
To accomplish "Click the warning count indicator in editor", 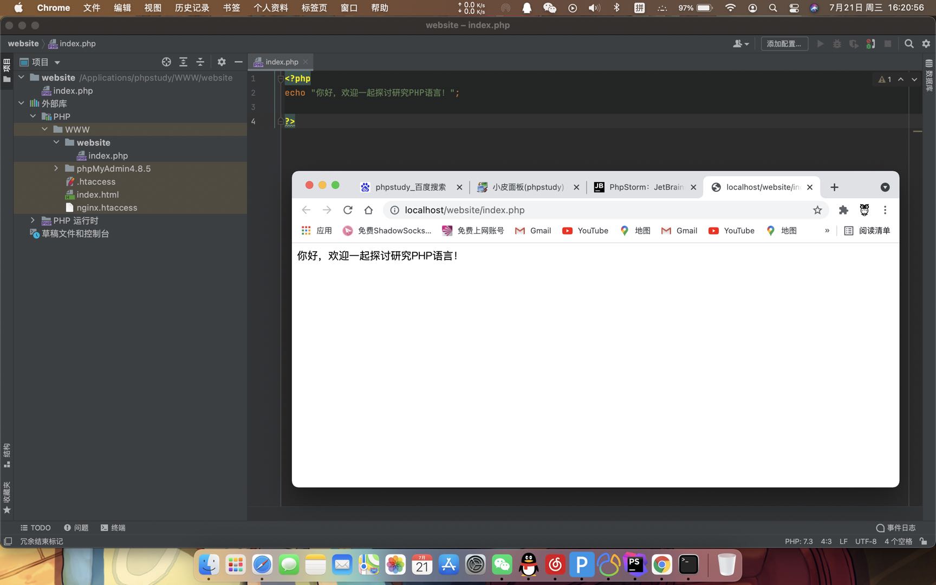I will [x=885, y=79].
